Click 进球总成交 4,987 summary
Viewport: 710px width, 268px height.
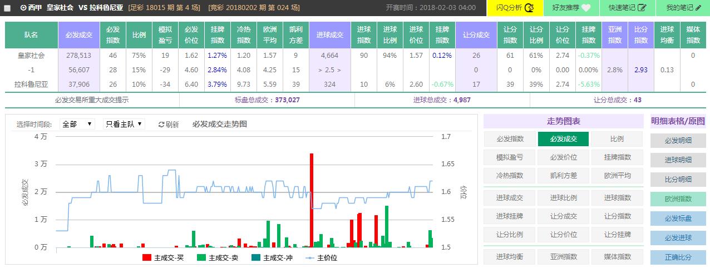tap(442, 100)
